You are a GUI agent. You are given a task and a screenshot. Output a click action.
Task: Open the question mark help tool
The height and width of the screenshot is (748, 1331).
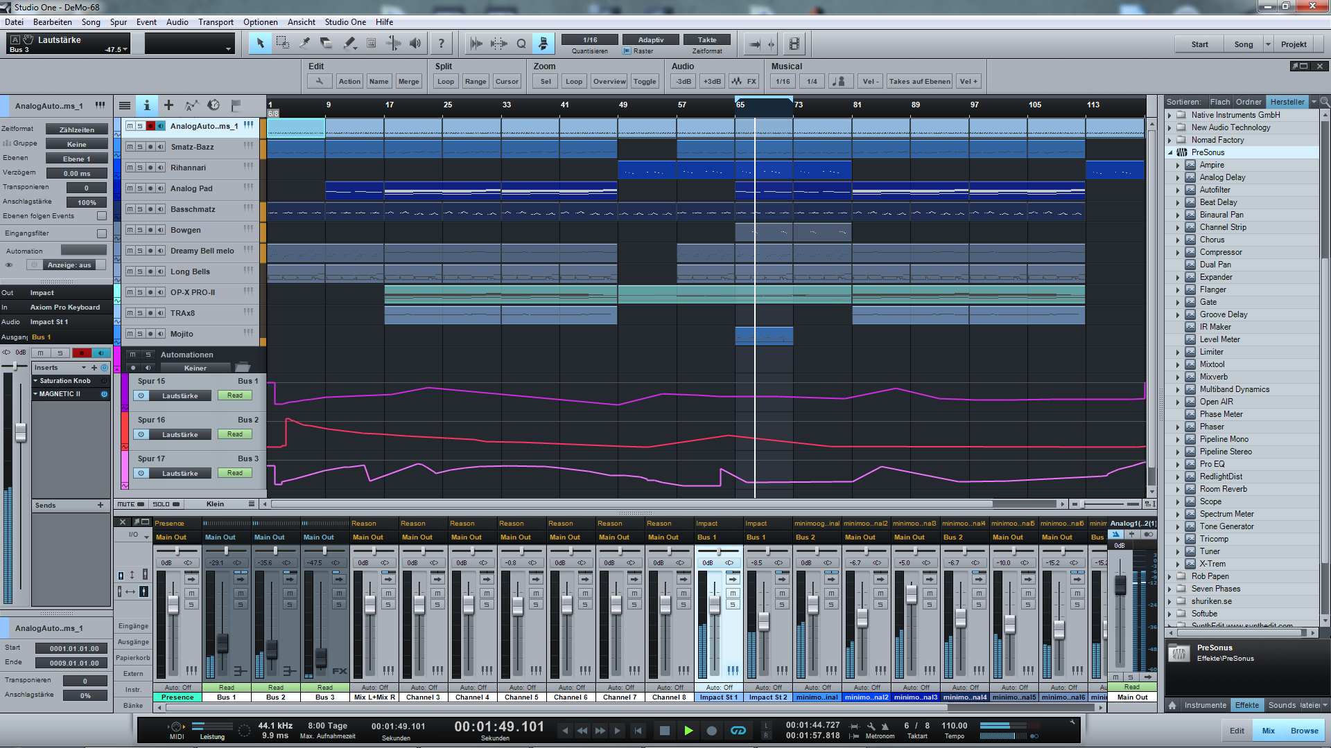click(x=441, y=44)
